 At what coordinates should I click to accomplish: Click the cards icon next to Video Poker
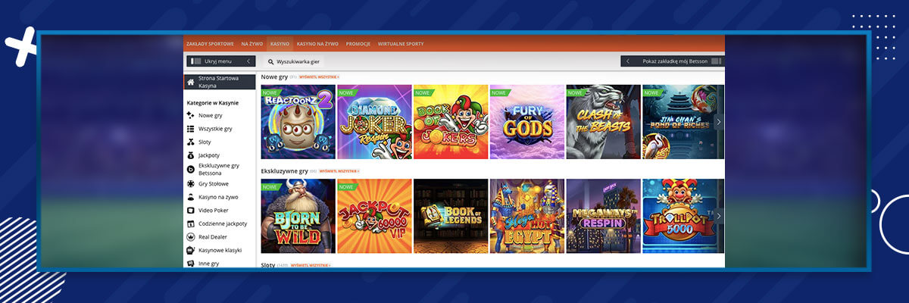click(191, 210)
